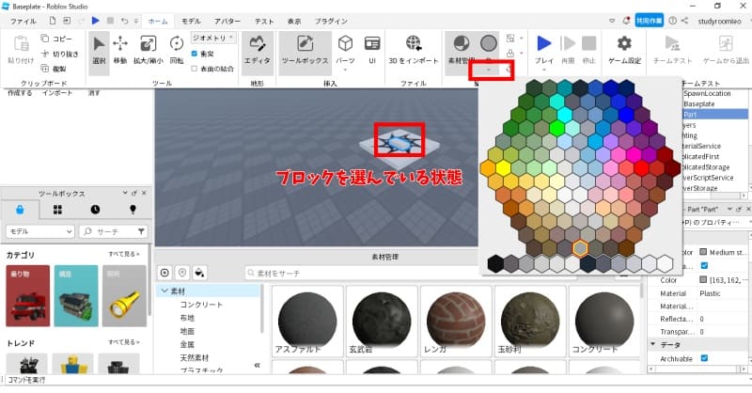Screen dimensions: 752x393
Task: Click the チームテスト icon
Action: pos(672,43)
